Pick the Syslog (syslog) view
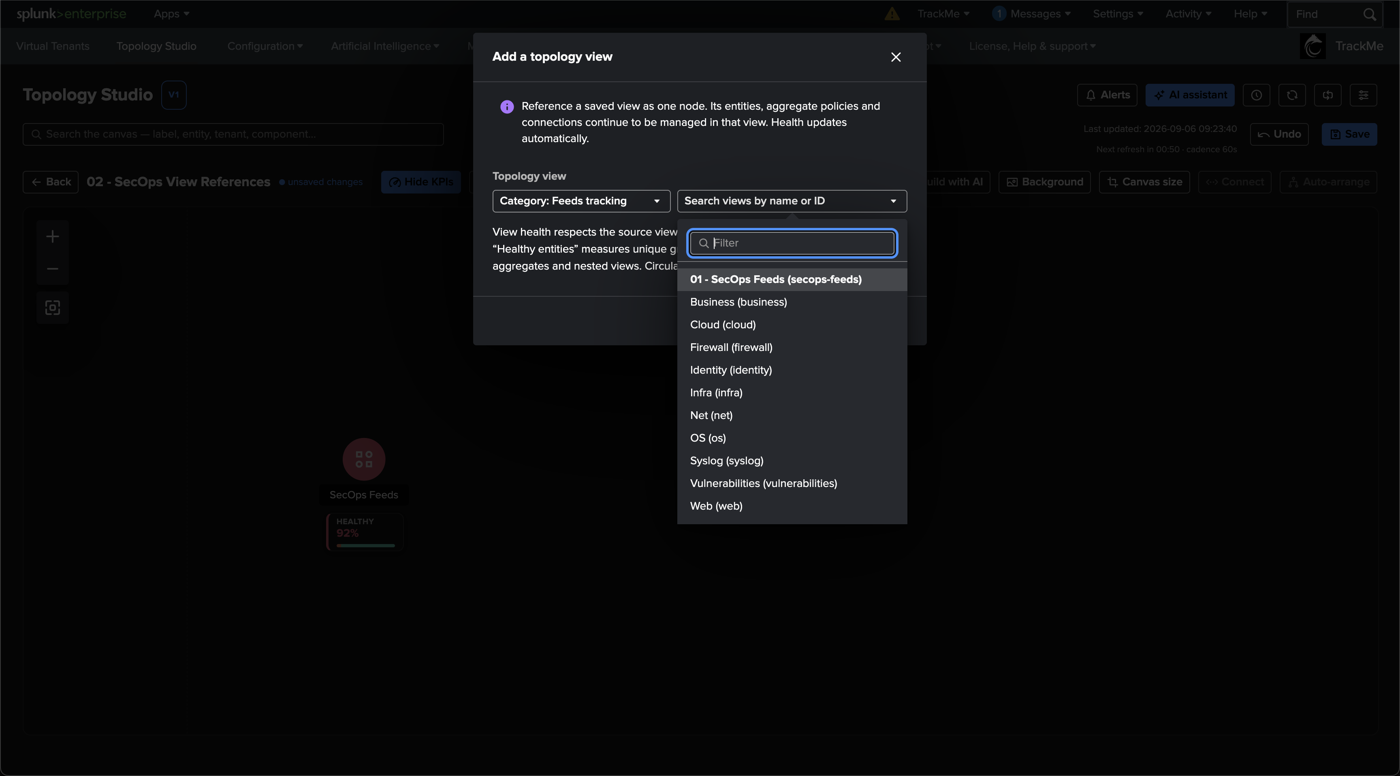 (x=792, y=461)
